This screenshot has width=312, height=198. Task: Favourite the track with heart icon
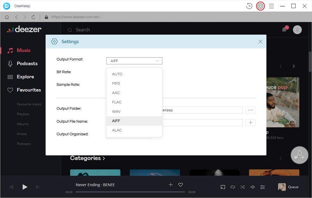pos(181,185)
